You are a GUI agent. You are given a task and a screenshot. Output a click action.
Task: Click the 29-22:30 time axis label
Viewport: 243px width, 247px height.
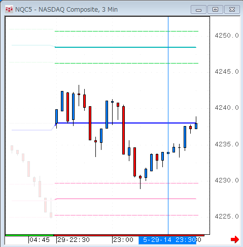(74, 240)
